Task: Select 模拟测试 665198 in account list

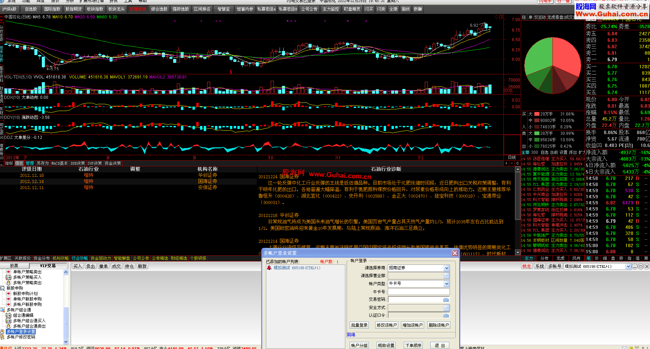Action: pyautogui.click(x=297, y=268)
